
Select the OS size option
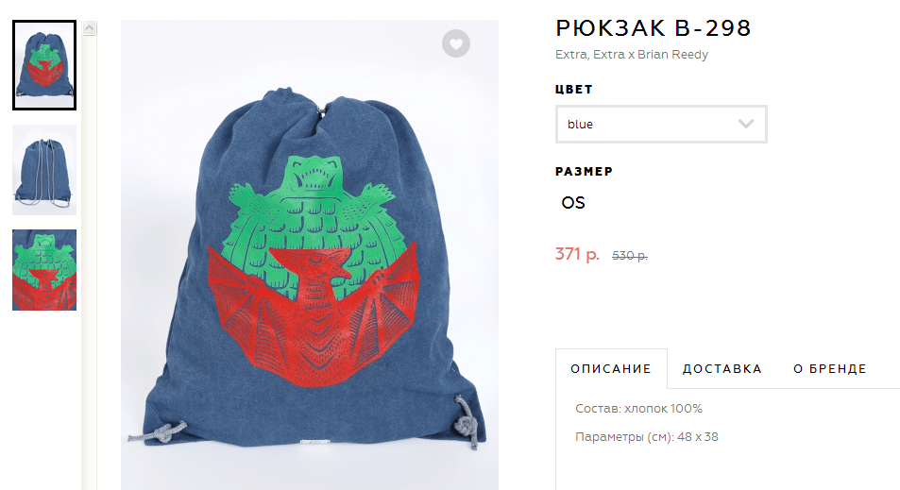pos(573,203)
